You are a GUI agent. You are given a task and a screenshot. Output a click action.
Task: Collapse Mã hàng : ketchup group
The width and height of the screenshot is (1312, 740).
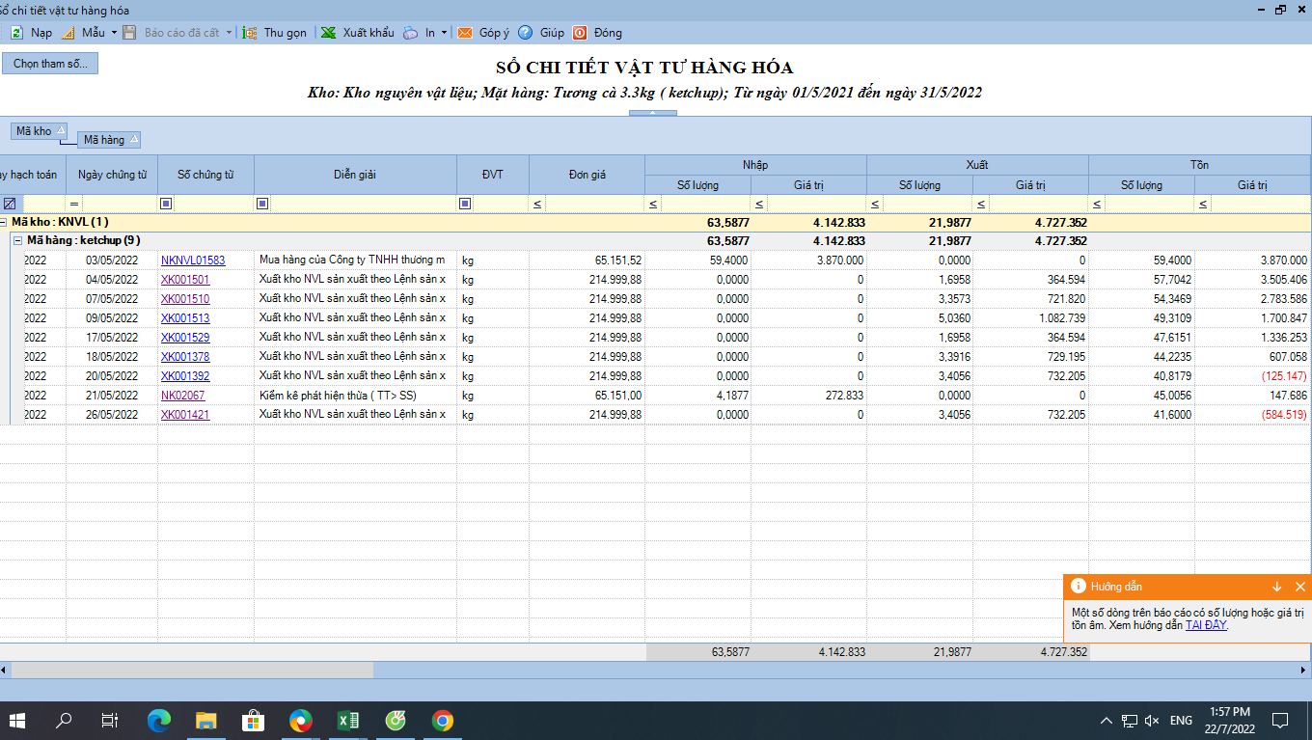[x=16, y=240]
